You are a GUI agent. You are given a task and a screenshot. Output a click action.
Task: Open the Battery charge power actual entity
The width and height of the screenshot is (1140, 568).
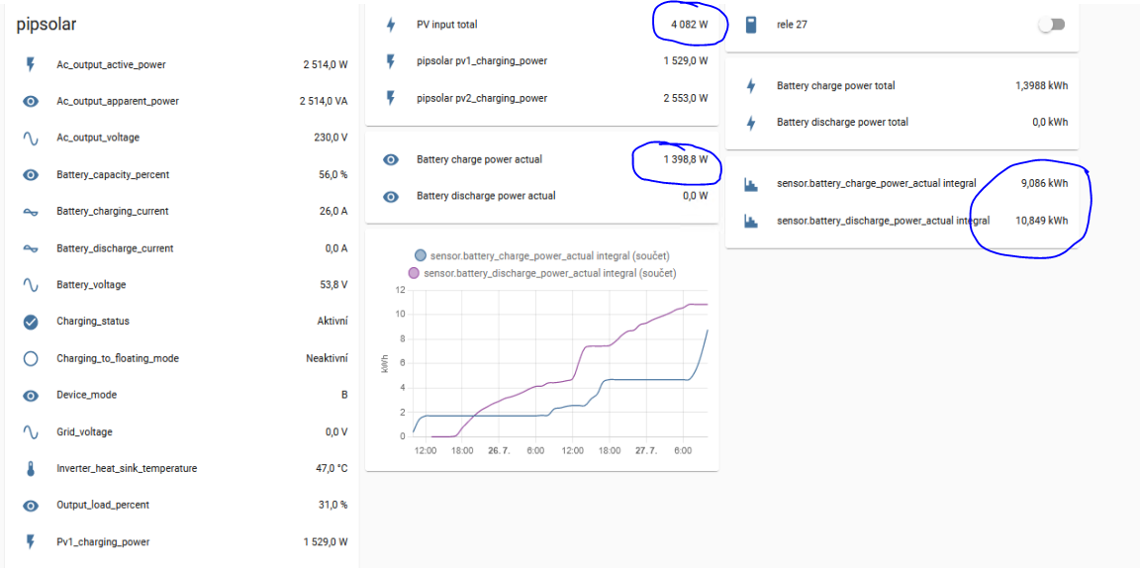point(479,159)
